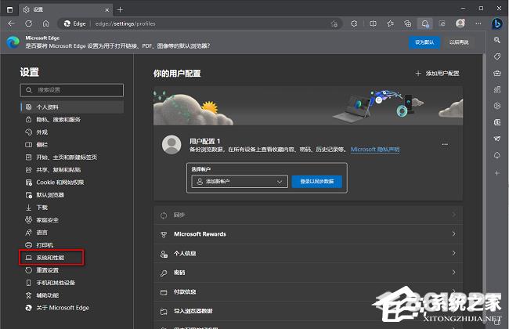The image size is (509, 329).
Task: Expand the 添加新帐户 account dropdown
Action: [x=240, y=182]
